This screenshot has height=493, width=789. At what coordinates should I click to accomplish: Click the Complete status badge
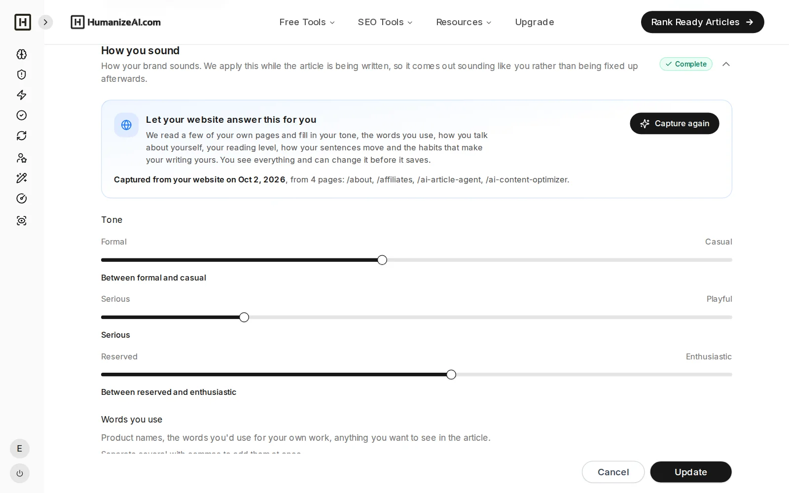tap(686, 64)
